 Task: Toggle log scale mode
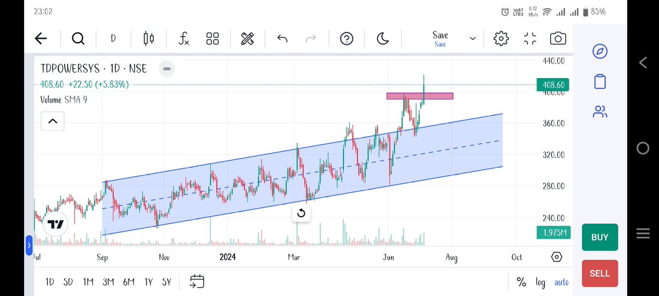[540, 282]
